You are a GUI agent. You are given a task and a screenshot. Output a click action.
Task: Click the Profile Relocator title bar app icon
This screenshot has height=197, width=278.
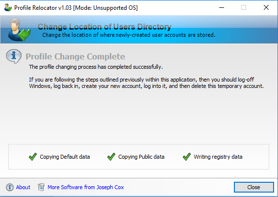8,8
